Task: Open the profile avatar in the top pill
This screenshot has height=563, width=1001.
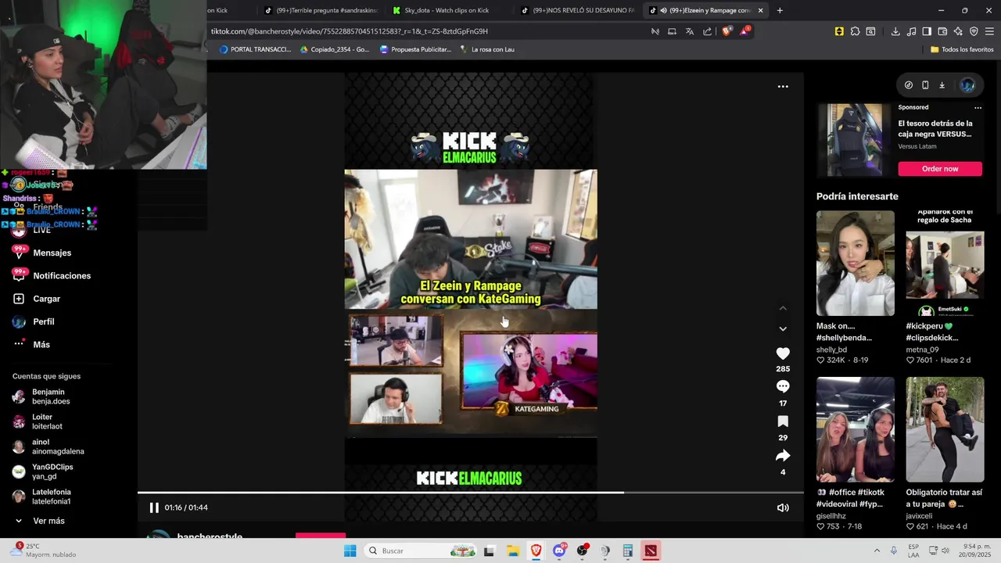Action: (967, 85)
